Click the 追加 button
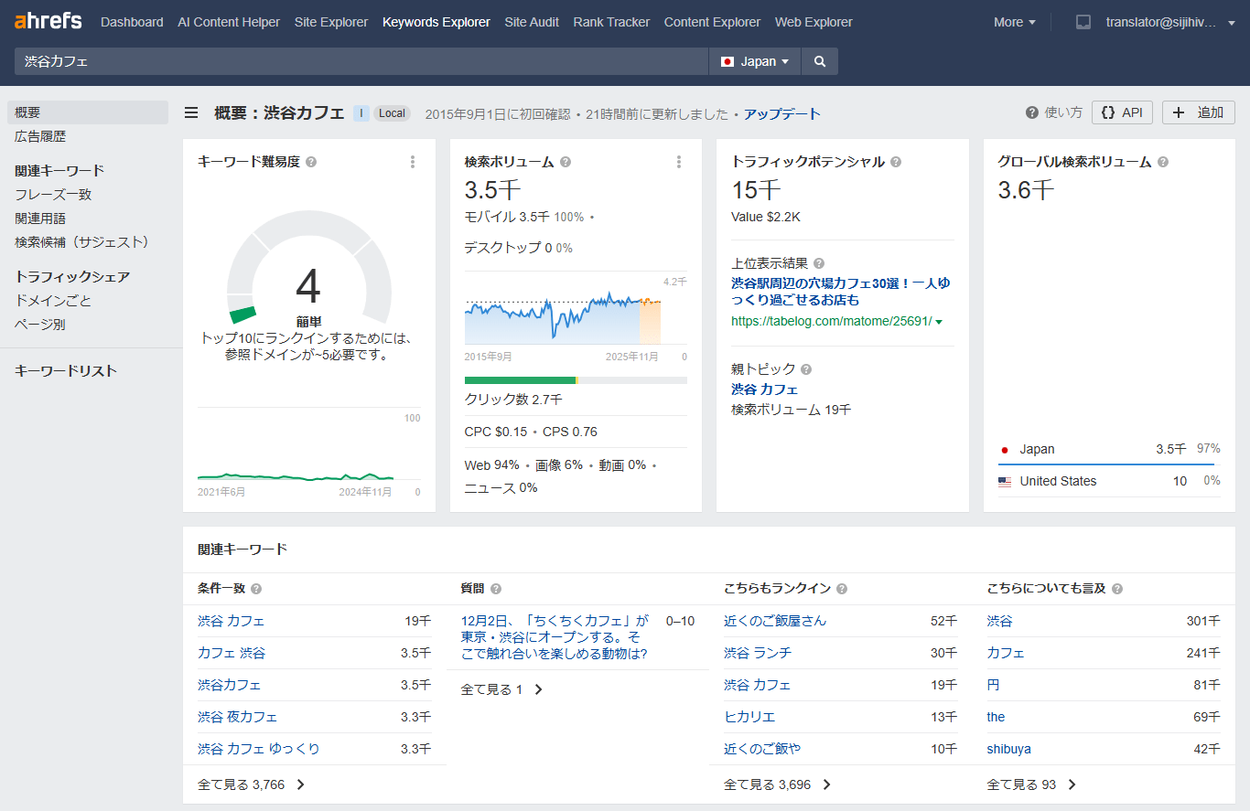 tap(1199, 112)
